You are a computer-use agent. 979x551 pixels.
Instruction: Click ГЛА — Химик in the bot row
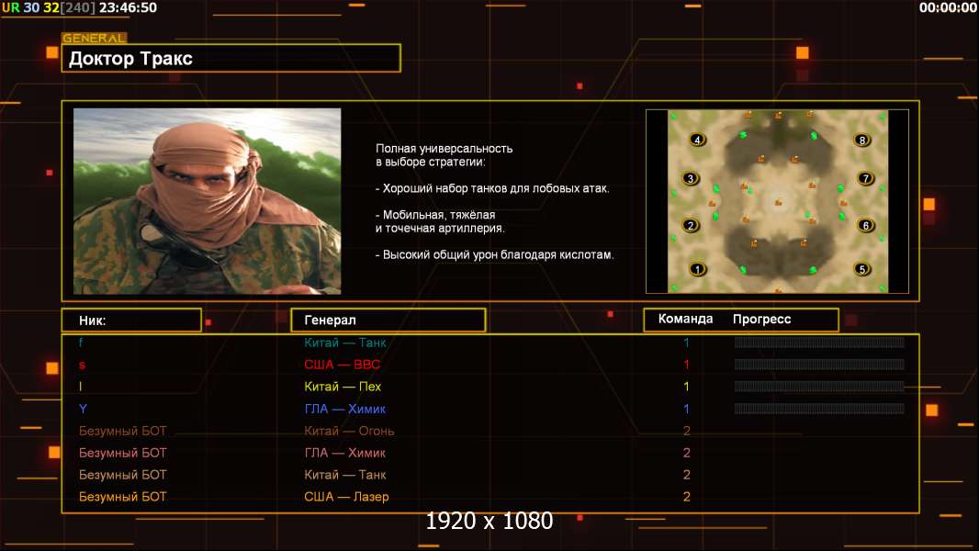click(345, 453)
